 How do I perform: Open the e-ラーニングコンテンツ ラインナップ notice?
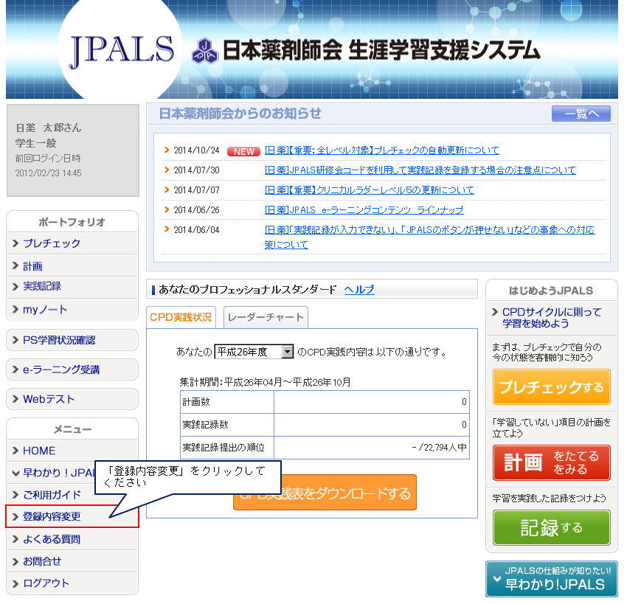(364, 210)
